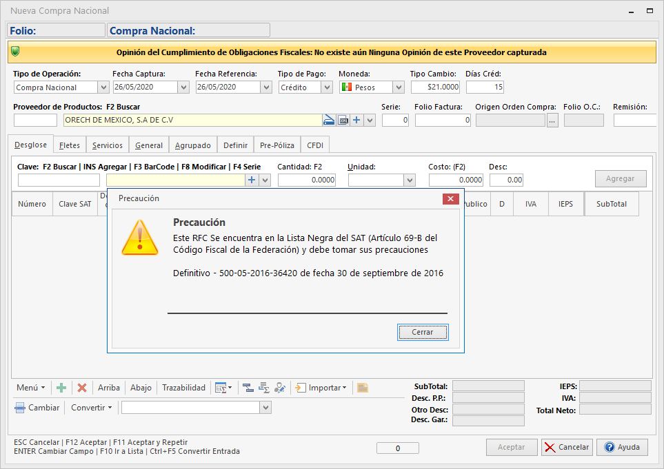Screen dimensions: 664x469
Task: Open the Importar menu in the toolbar
Action: (x=321, y=388)
